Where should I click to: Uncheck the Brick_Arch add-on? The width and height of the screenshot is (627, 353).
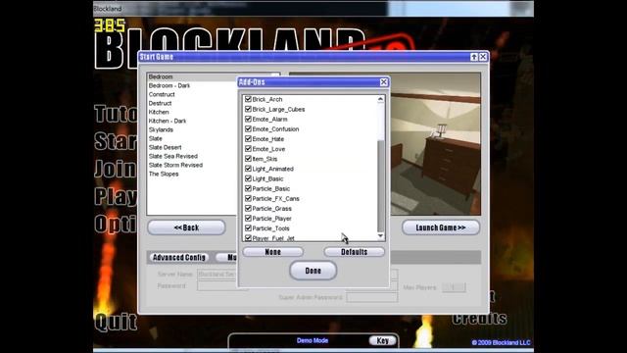point(248,99)
